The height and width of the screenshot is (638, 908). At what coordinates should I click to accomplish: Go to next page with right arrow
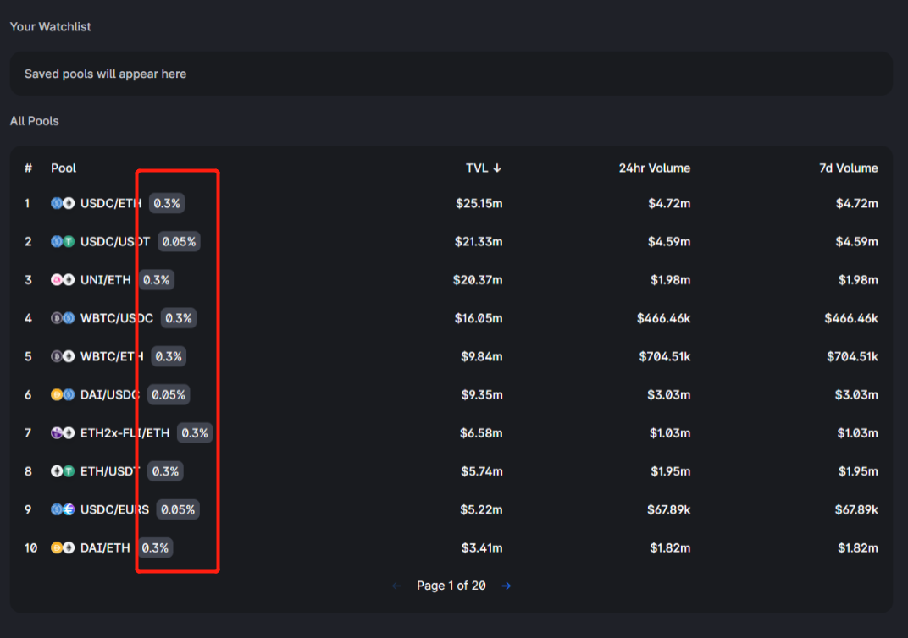[x=507, y=586]
